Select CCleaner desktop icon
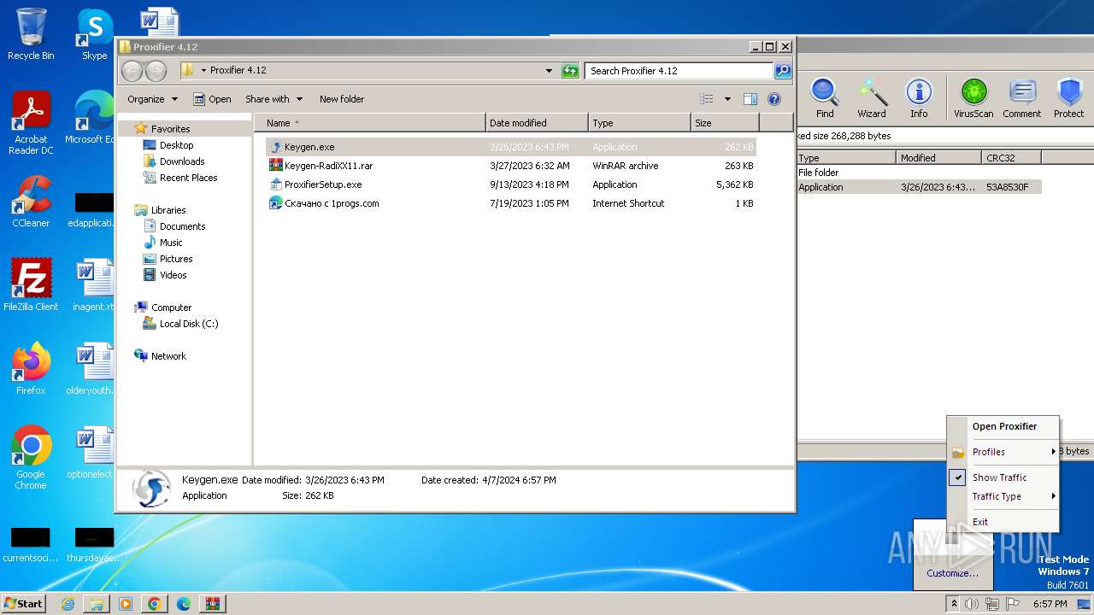 point(31,202)
